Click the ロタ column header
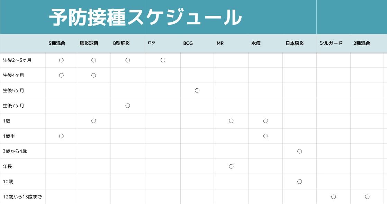The height and width of the screenshot is (215, 387). pos(151,43)
